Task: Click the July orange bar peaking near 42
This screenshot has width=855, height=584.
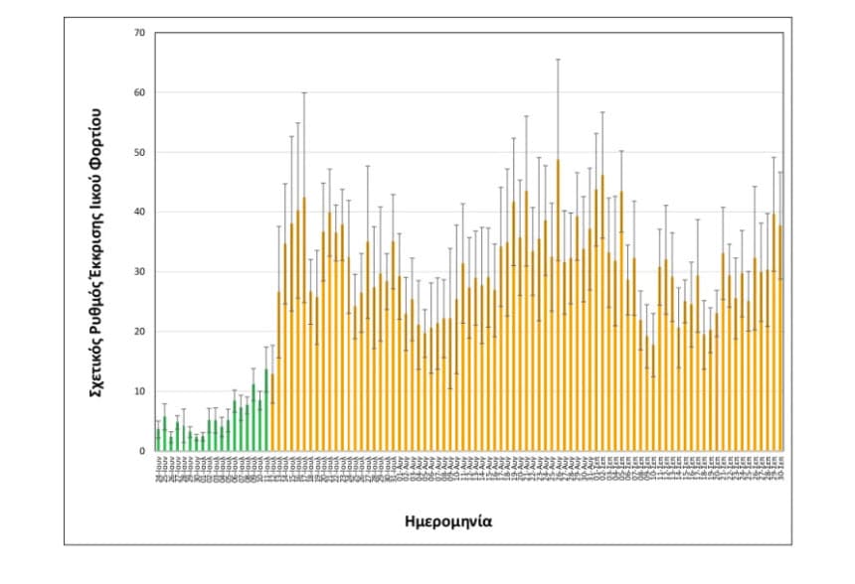Action: 304,324
